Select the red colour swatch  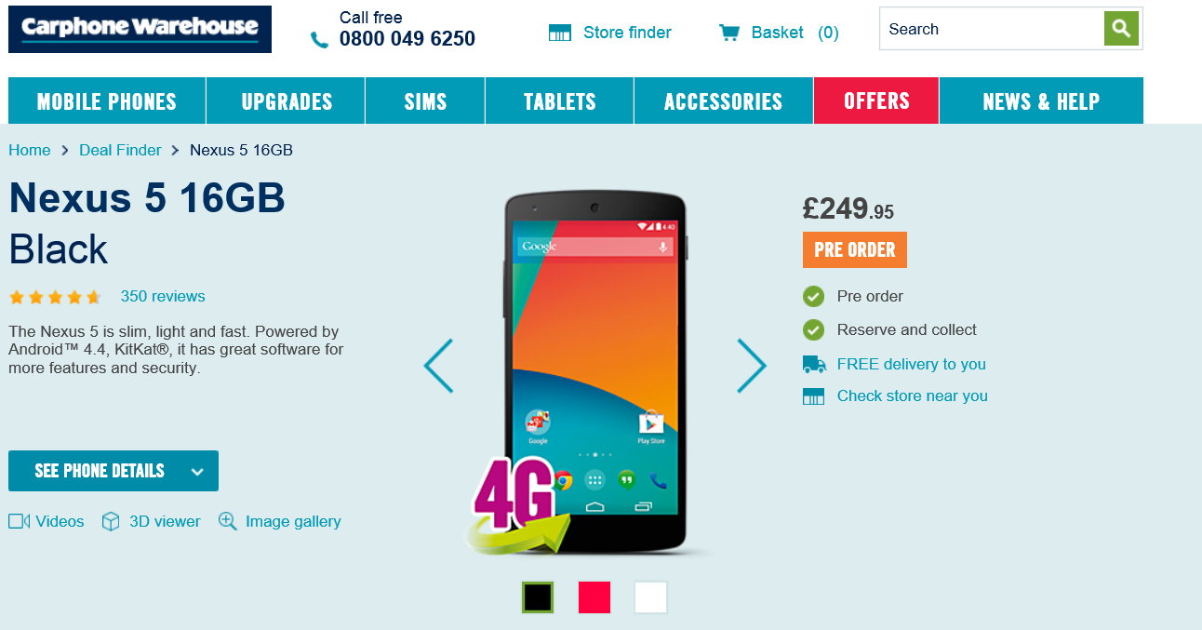(x=594, y=597)
